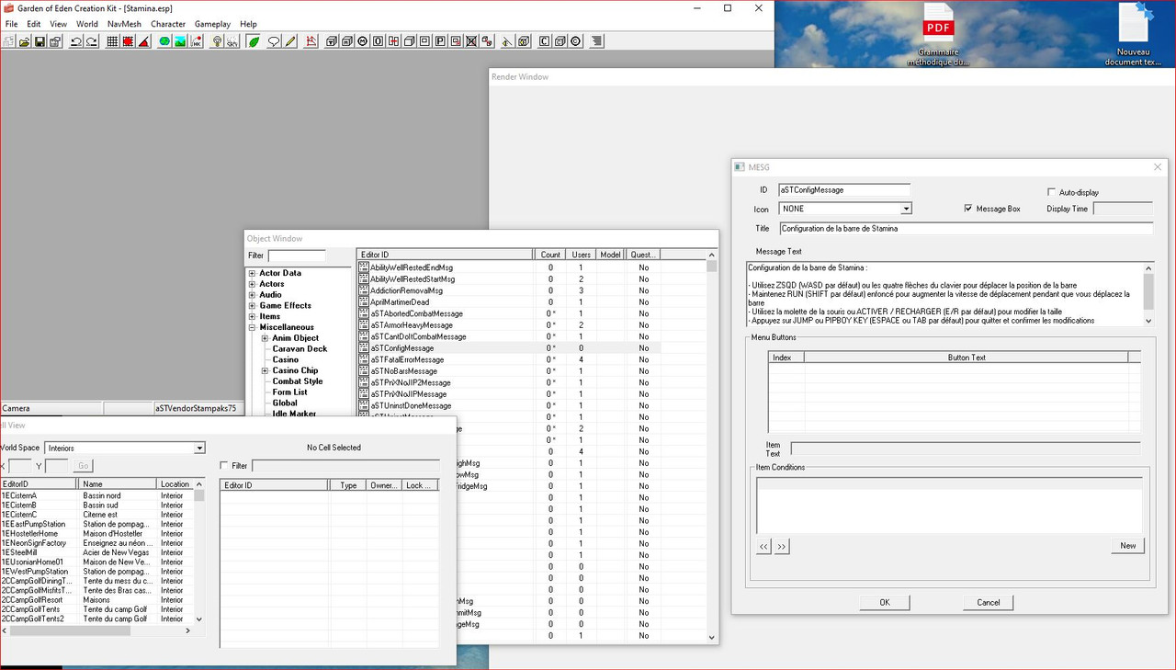This screenshot has width=1176, height=670.
Task: Click the New item condition button
Action: (1128, 546)
